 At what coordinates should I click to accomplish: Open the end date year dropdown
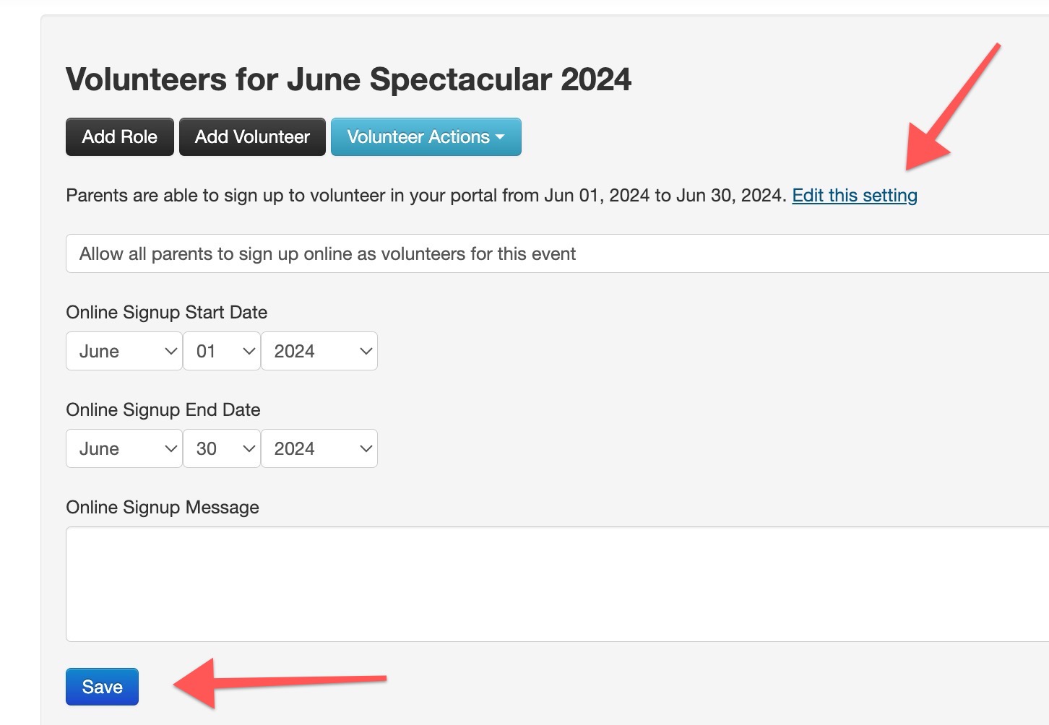319,448
